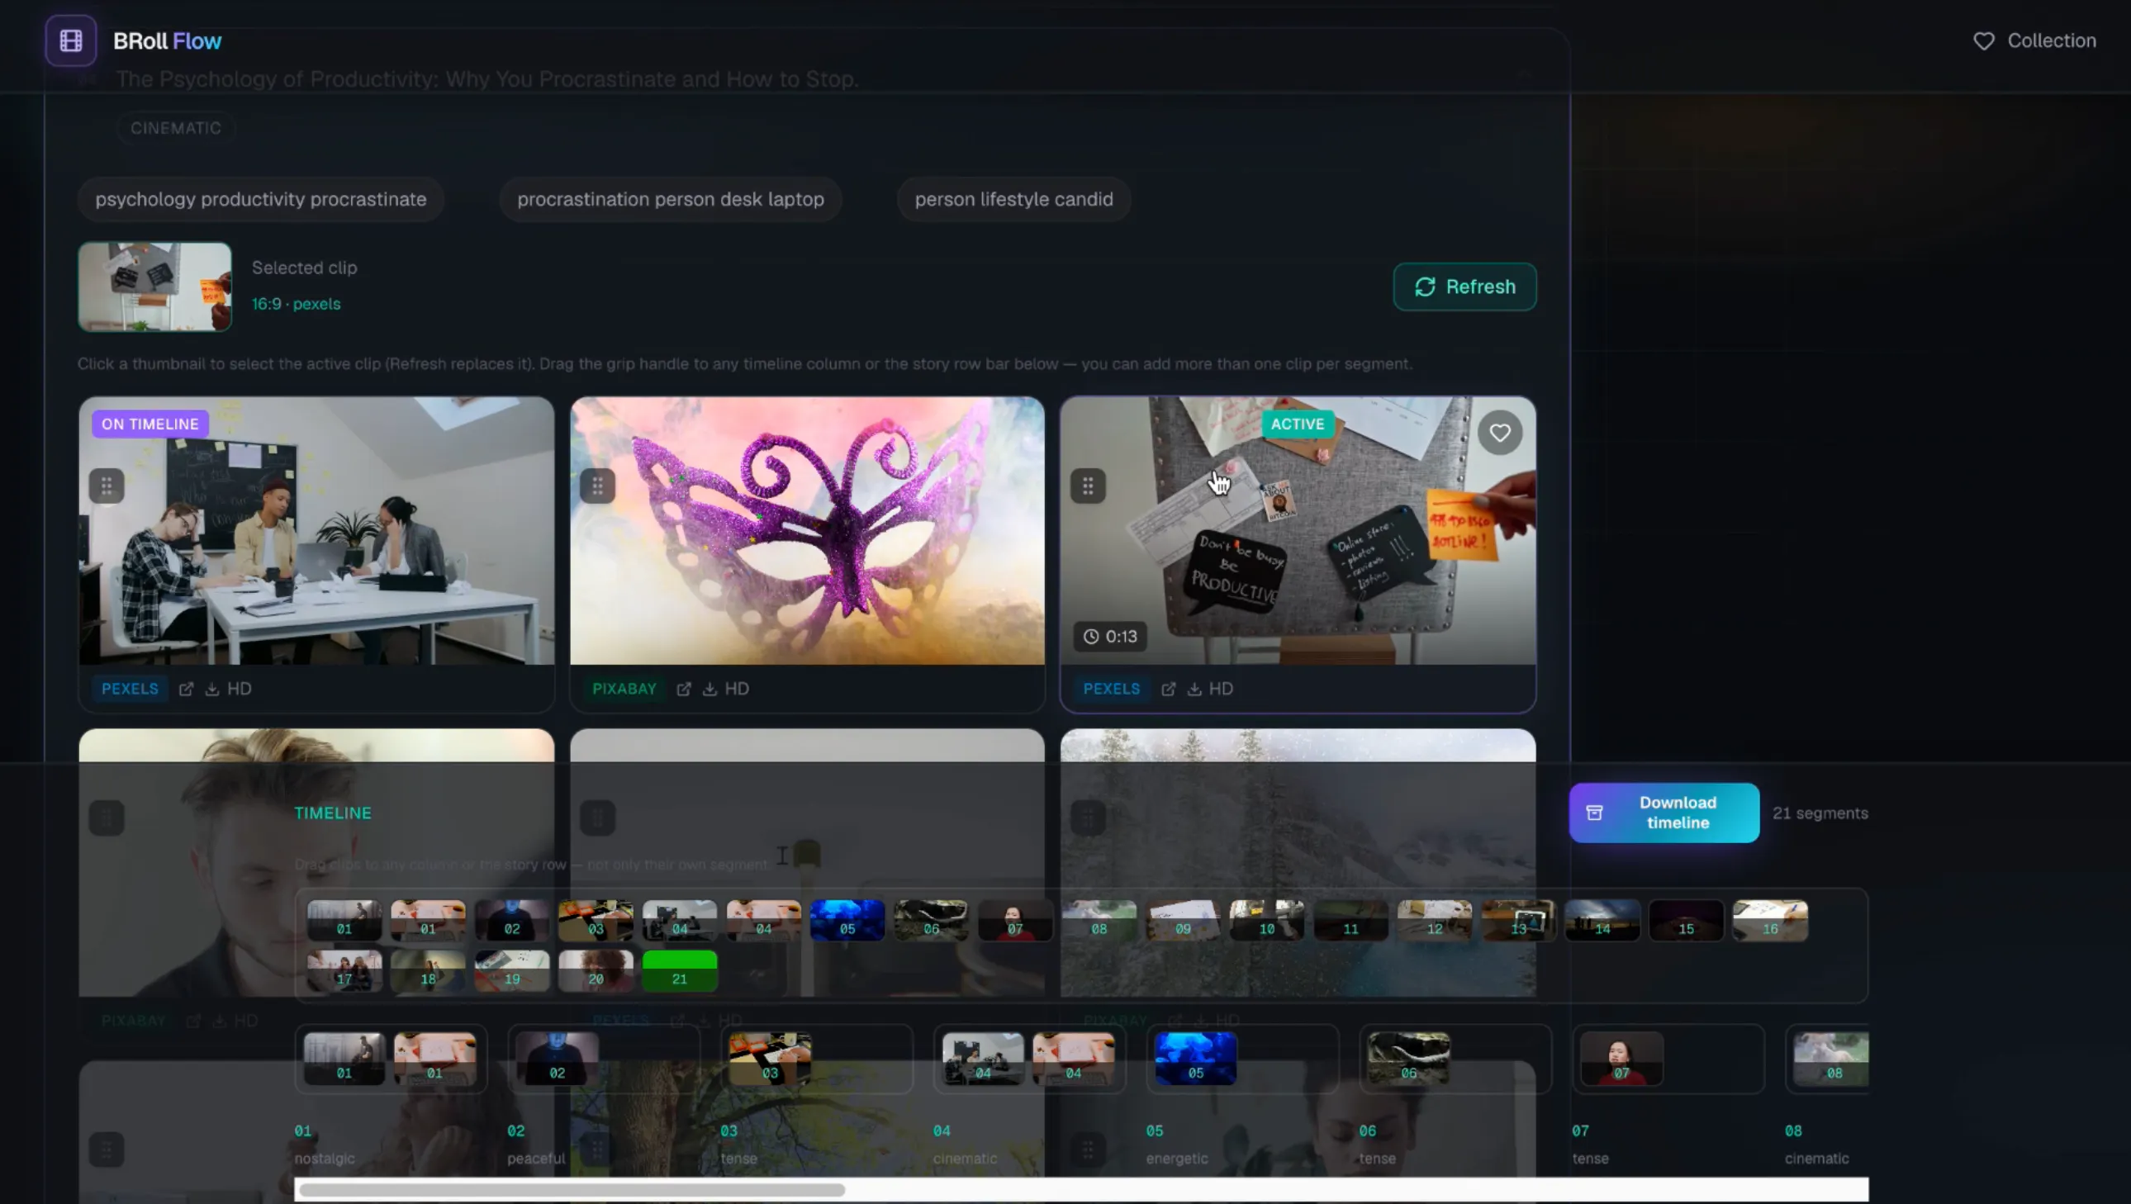Select thumbnail 16 in the timeline strip

(1770, 921)
